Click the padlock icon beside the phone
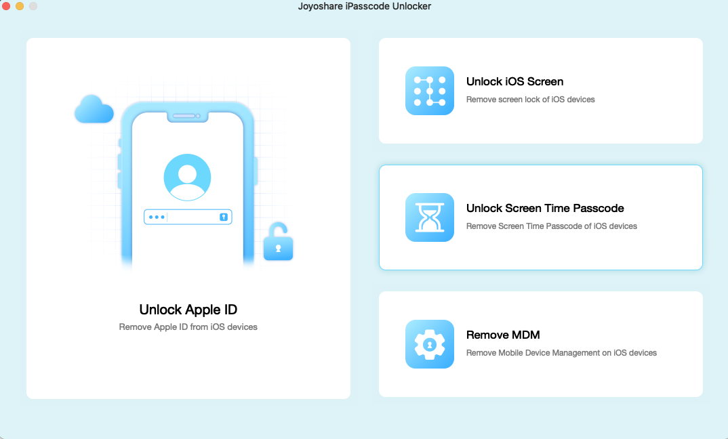 [x=278, y=242]
